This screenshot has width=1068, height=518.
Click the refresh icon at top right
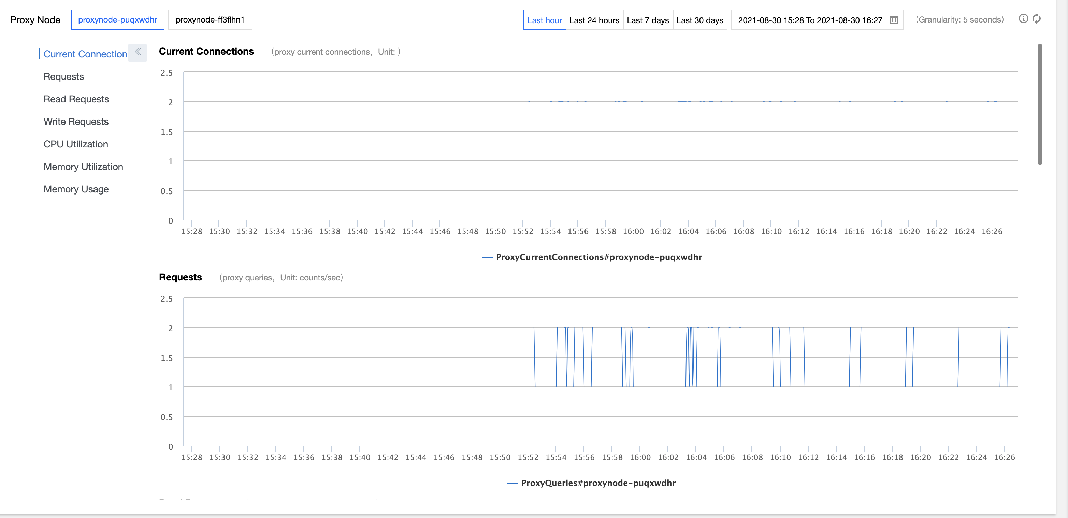tap(1037, 19)
